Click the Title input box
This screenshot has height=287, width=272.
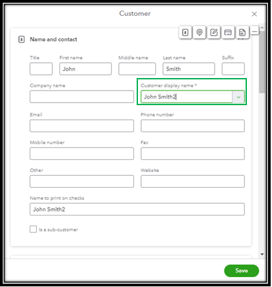coord(41,69)
